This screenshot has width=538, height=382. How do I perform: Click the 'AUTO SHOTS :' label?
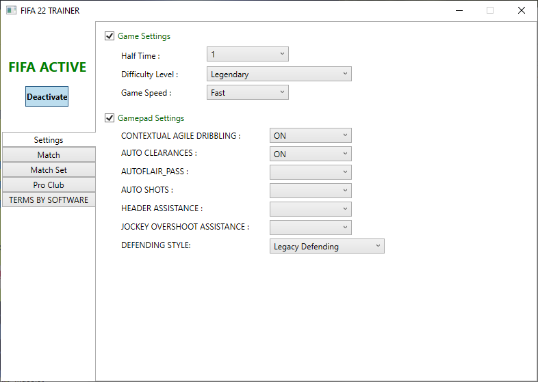tap(147, 190)
